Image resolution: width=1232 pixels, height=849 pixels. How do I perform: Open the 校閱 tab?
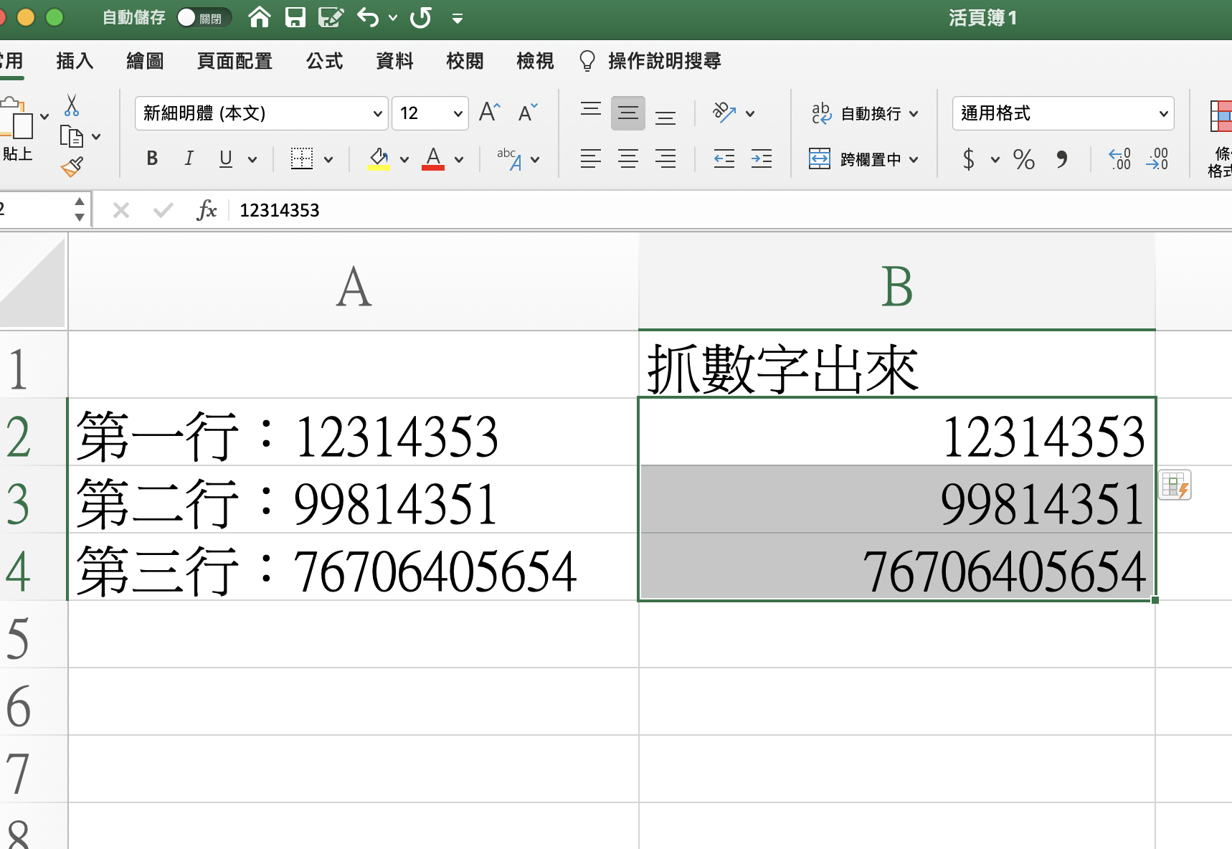click(x=465, y=61)
